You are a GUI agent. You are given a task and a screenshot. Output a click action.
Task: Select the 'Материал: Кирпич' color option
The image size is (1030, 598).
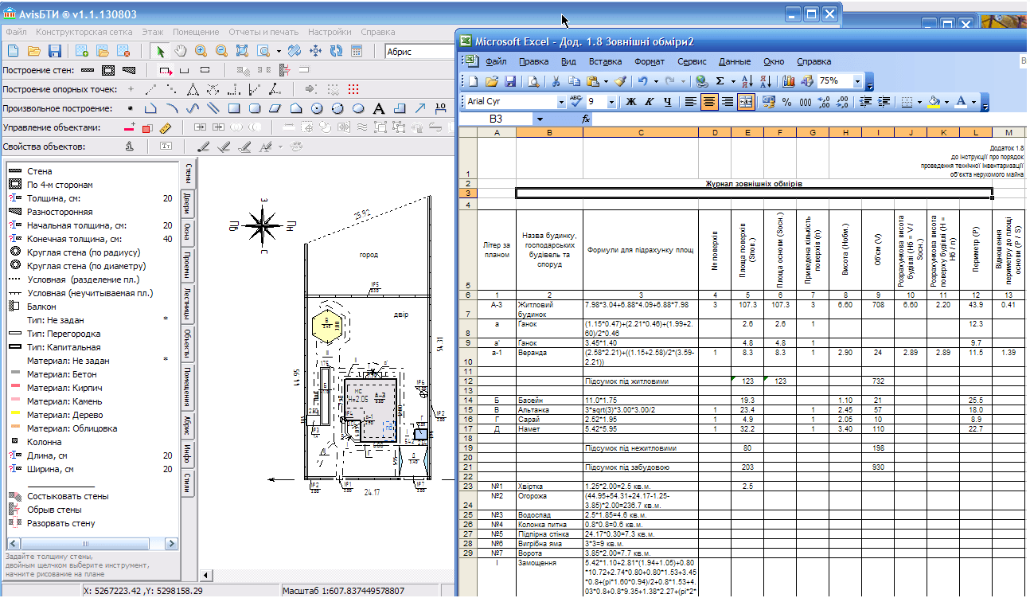pyautogui.click(x=64, y=388)
